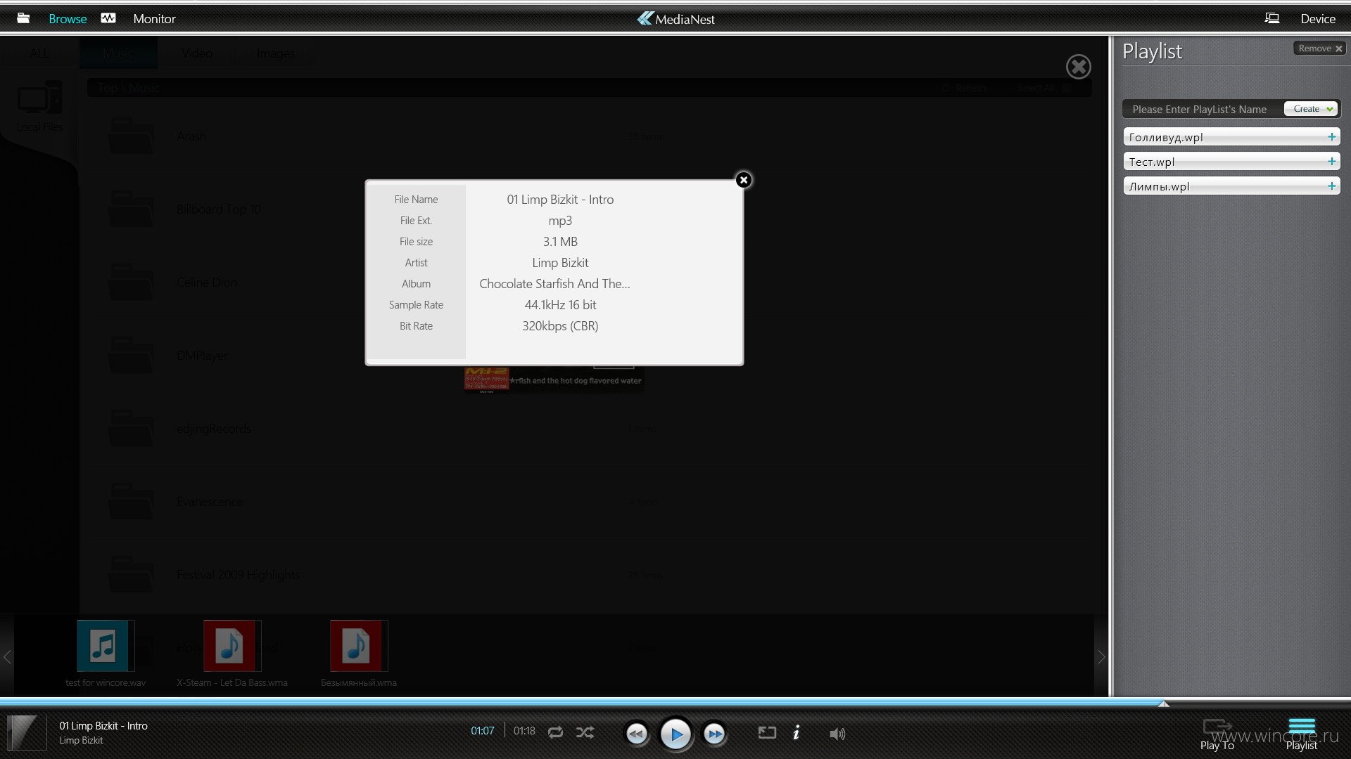1351x759 pixels.
Task: Click the now playing album thumbnail
Action: tap(26, 732)
